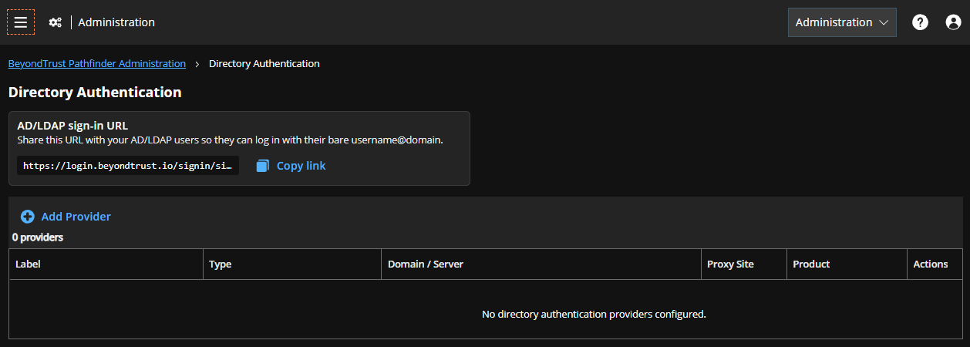Click the Proxy Site column header
Image resolution: width=970 pixels, height=347 pixels.
(x=744, y=264)
